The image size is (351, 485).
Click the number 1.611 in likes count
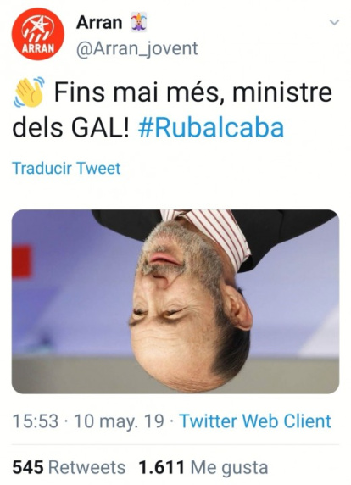click(x=162, y=467)
